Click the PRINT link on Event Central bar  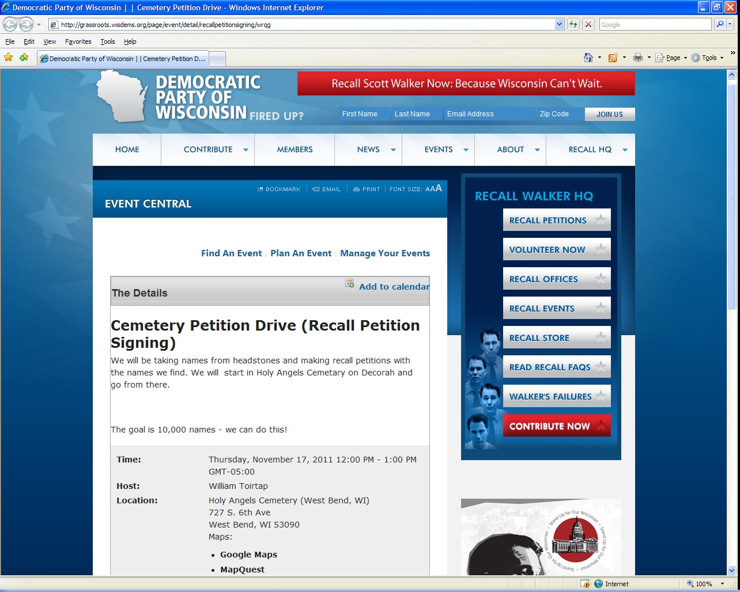tap(367, 189)
